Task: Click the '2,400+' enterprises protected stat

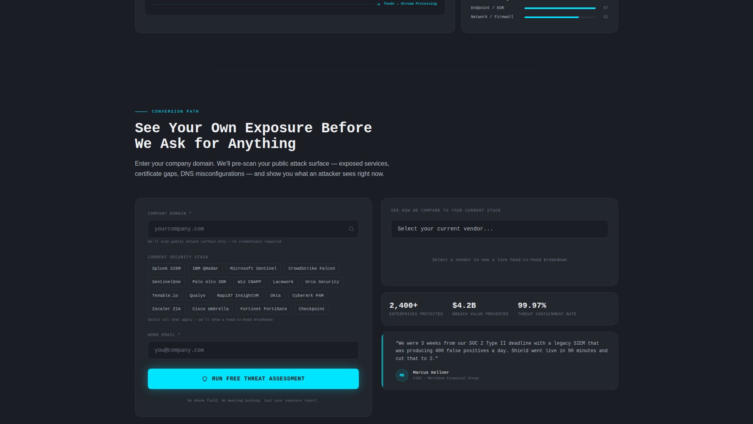Action: point(404,305)
